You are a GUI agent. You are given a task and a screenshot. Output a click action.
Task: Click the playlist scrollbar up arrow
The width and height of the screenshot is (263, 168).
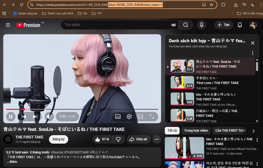257,60
